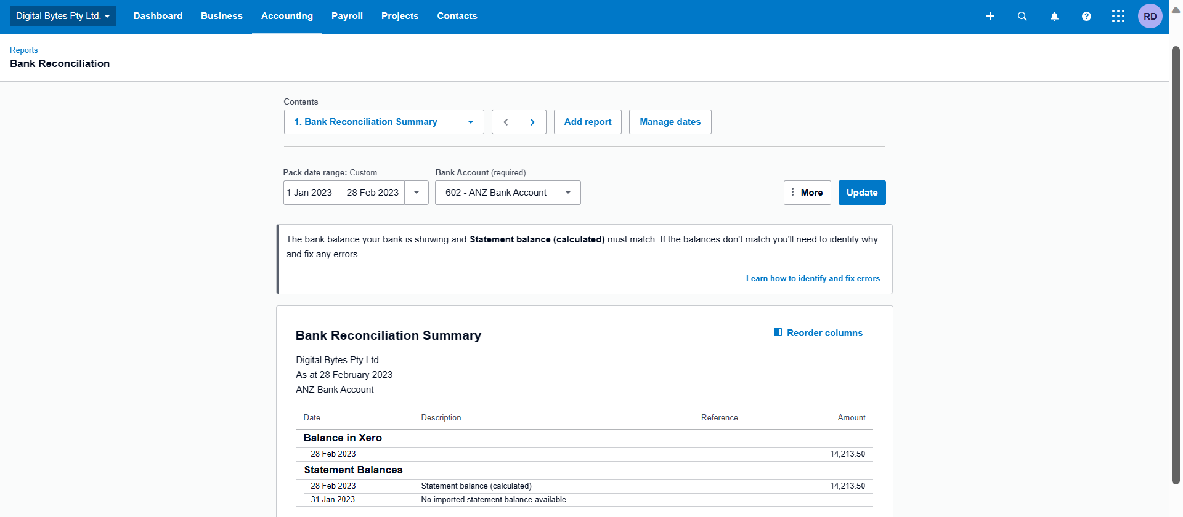This screenshot has width=1183, height=517.
Task: Click the Reference column header
Action: 720,417
